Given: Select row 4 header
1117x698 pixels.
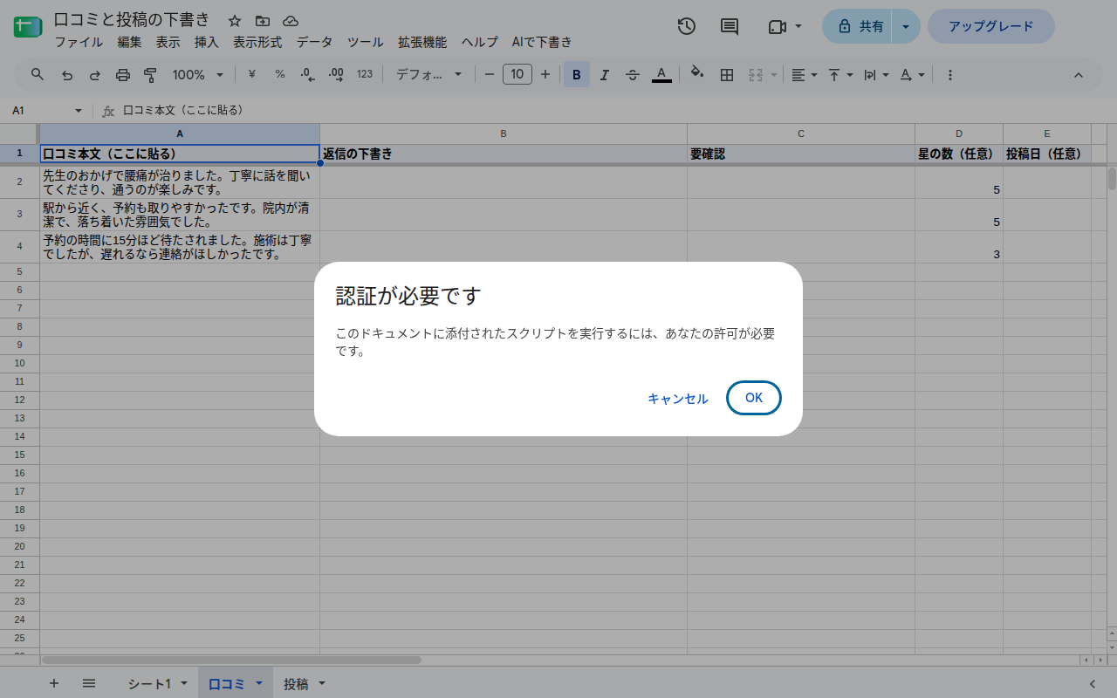Looking at the screenshot, I should pyautogui.click(x=19, y=247).
